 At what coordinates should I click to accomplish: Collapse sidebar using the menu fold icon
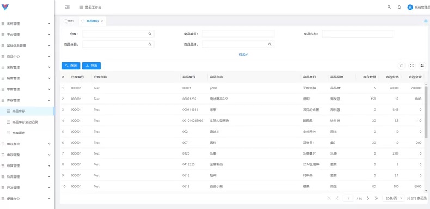(67, 7)
